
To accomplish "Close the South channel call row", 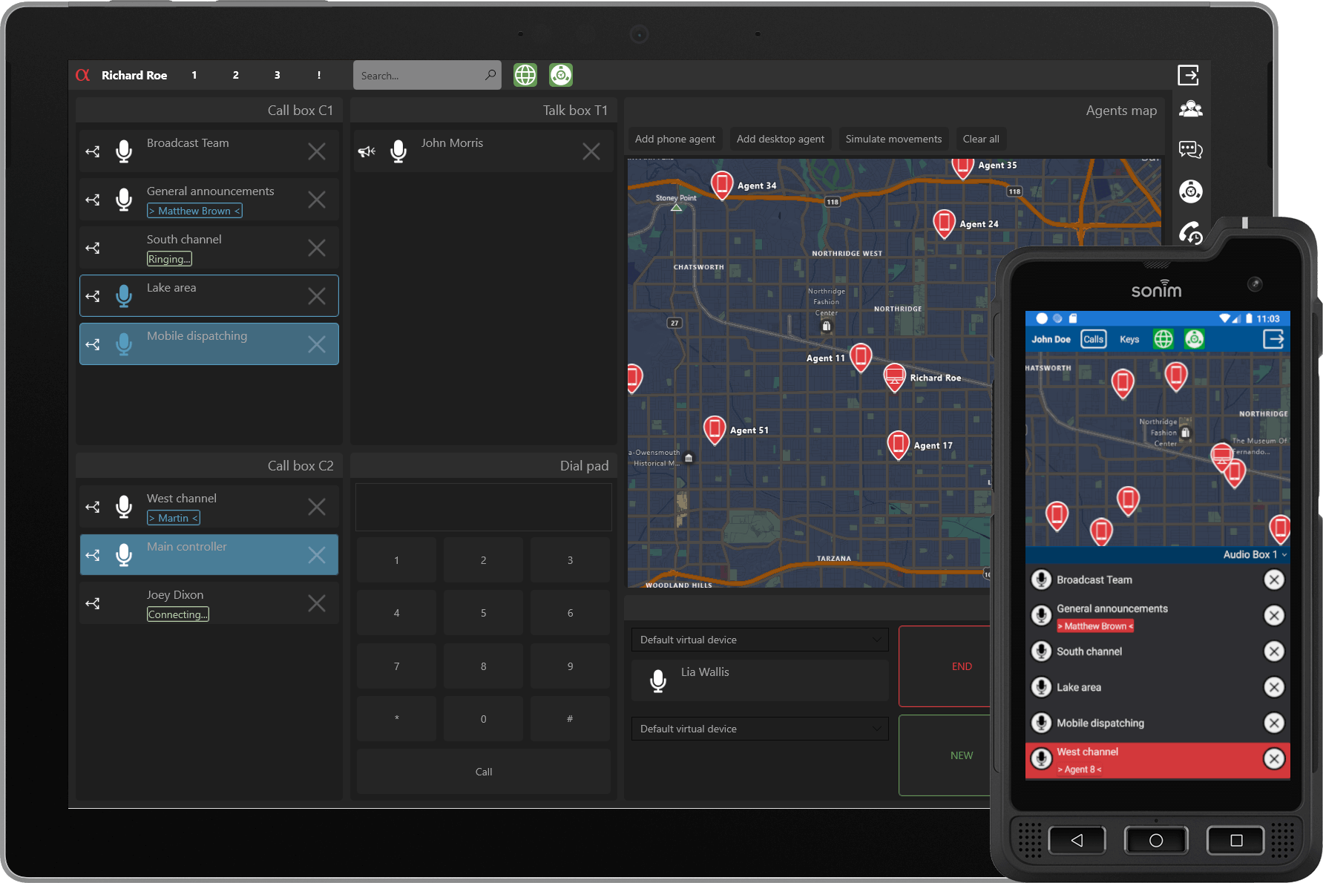I will pyautogui.click(x=317, y=248).
